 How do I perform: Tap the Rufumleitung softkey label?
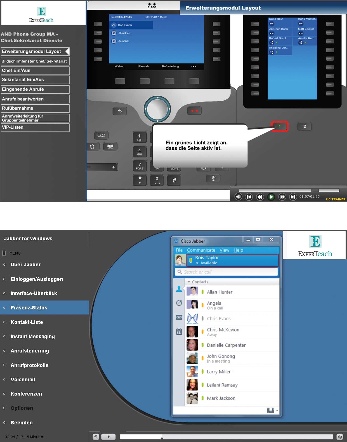pyautogui.click(x=170, y=66)
